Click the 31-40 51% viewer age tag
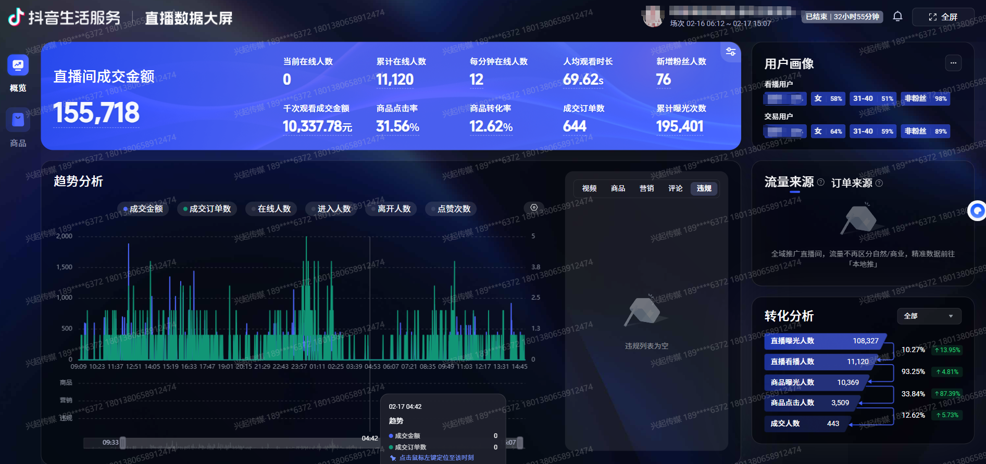This screenshot has height=464, width=986. (x=873, y=99)
